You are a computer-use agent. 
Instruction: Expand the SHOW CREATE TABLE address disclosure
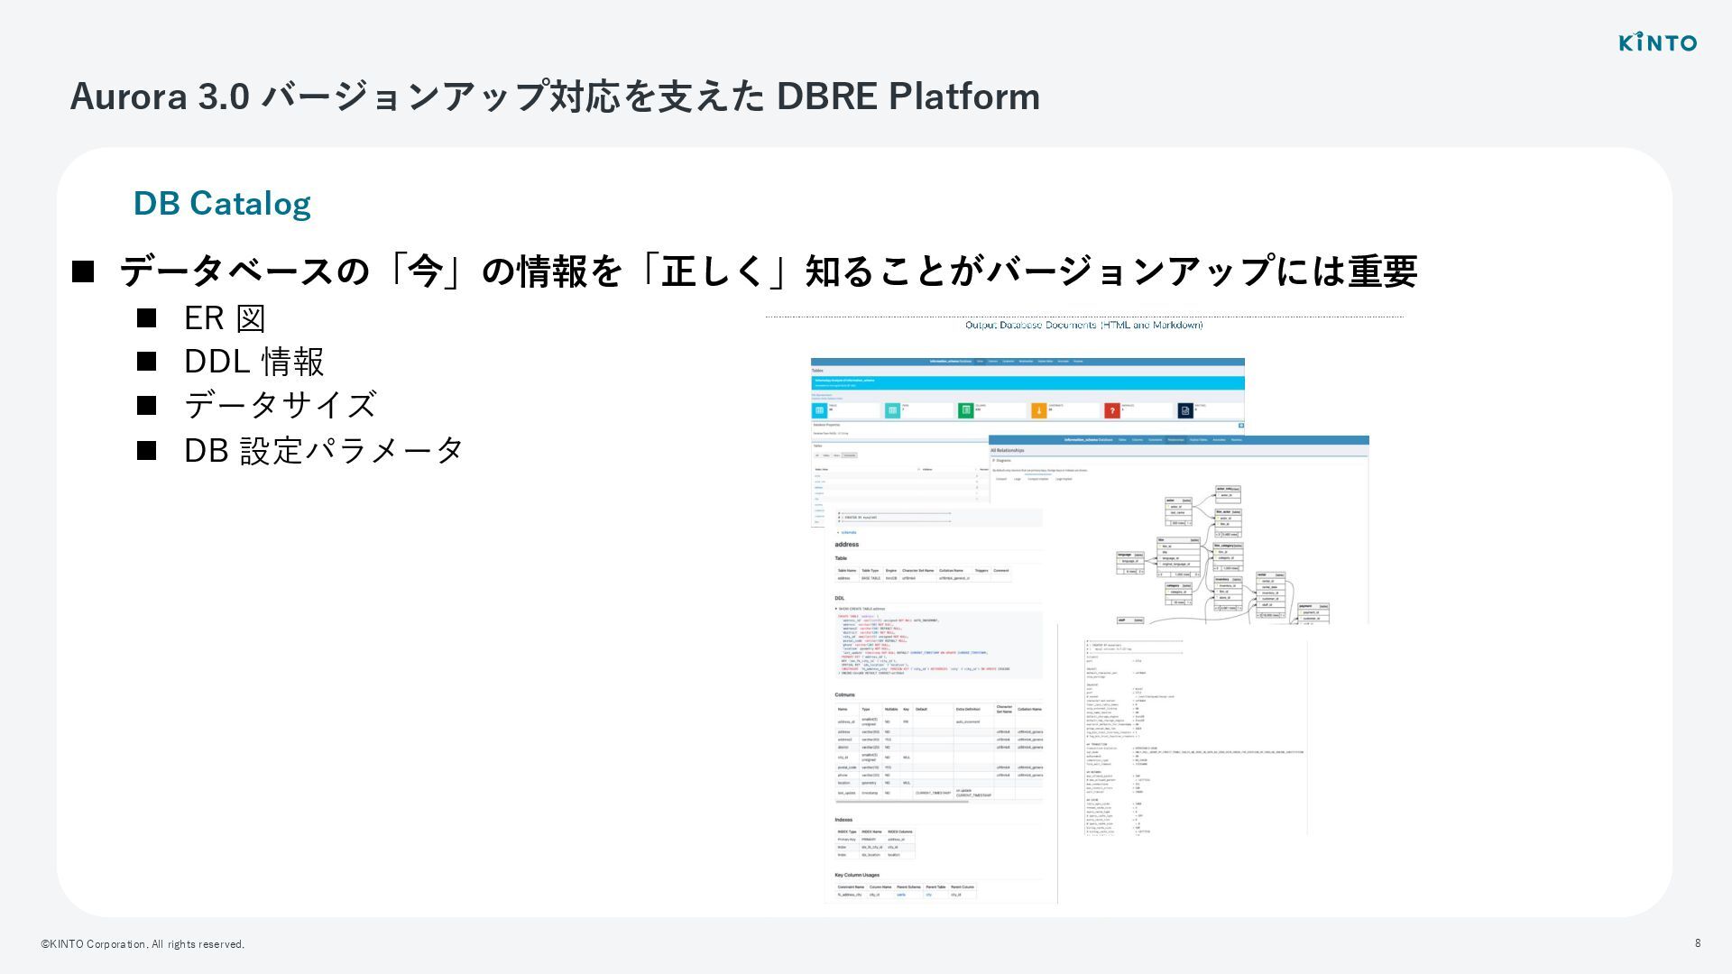point(861,609)
